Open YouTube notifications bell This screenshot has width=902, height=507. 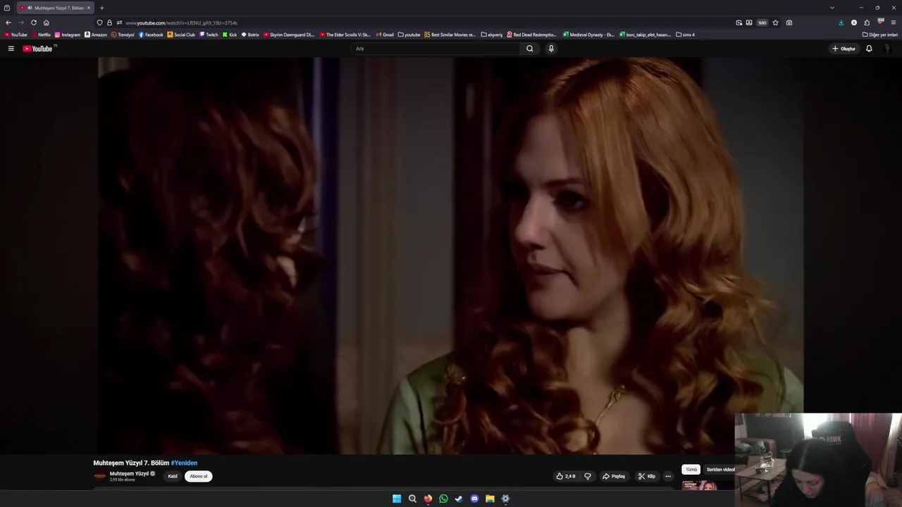[869, 49]
